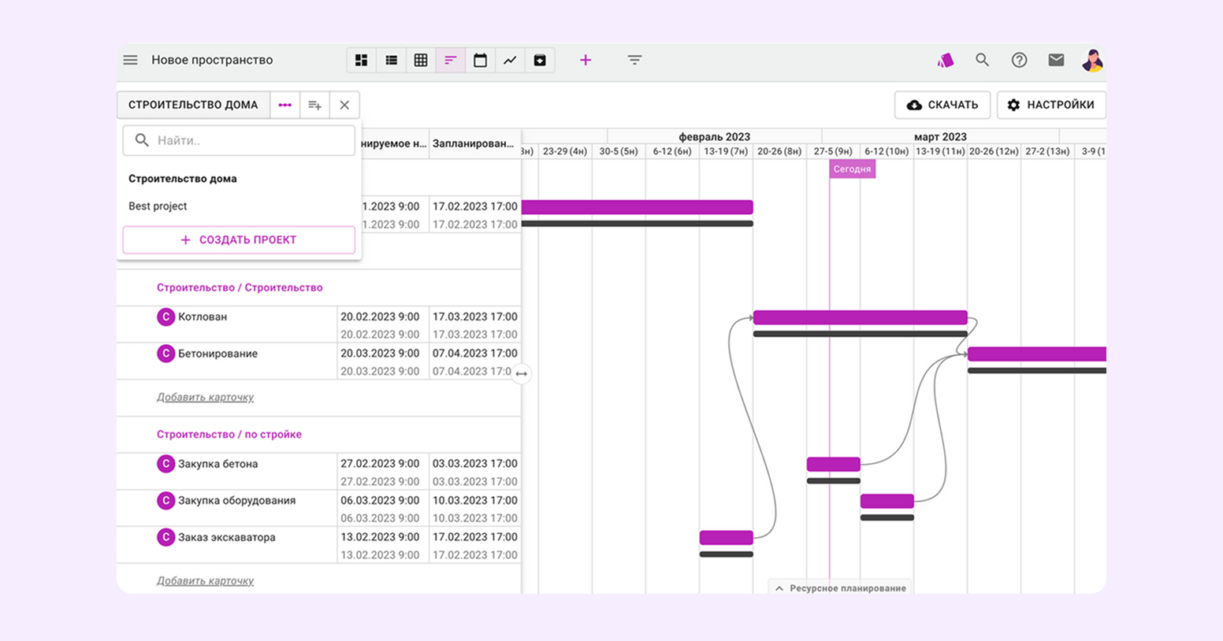Click the СОЗДАТЬ ПРОЕКТ button
This screenshot has height=641, width=1223.
[239, 240]
